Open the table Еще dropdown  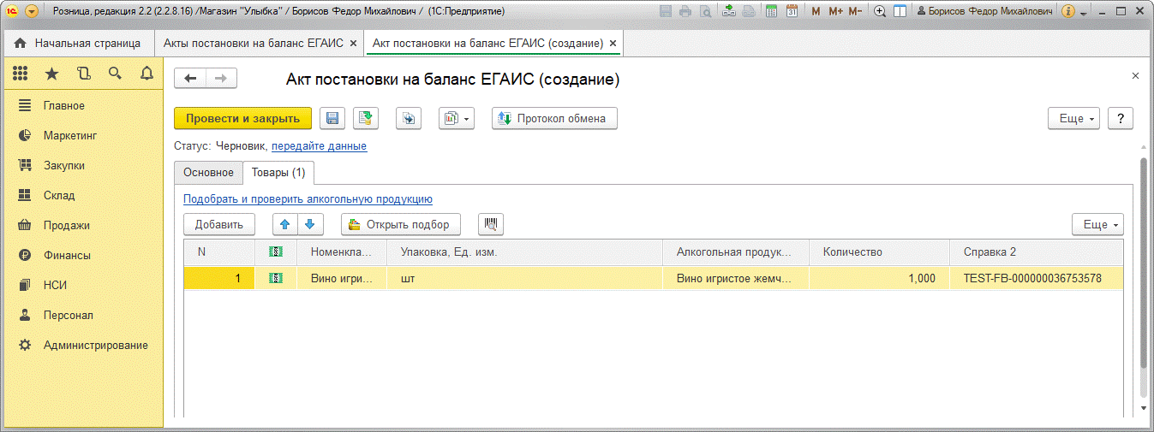click(x=1097, y=224)
